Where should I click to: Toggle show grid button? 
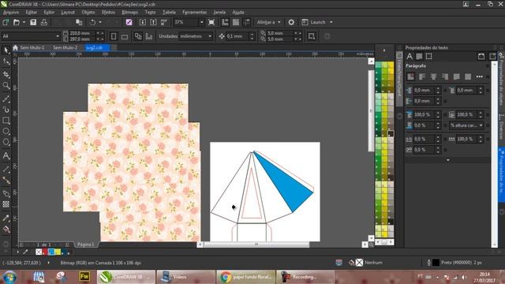click(236, 22)
